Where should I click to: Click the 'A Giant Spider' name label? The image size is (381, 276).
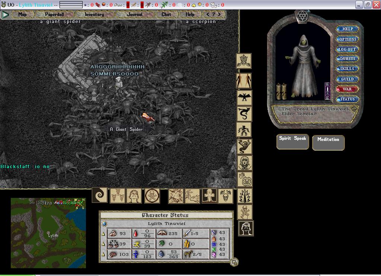click(x=126, y=129)
